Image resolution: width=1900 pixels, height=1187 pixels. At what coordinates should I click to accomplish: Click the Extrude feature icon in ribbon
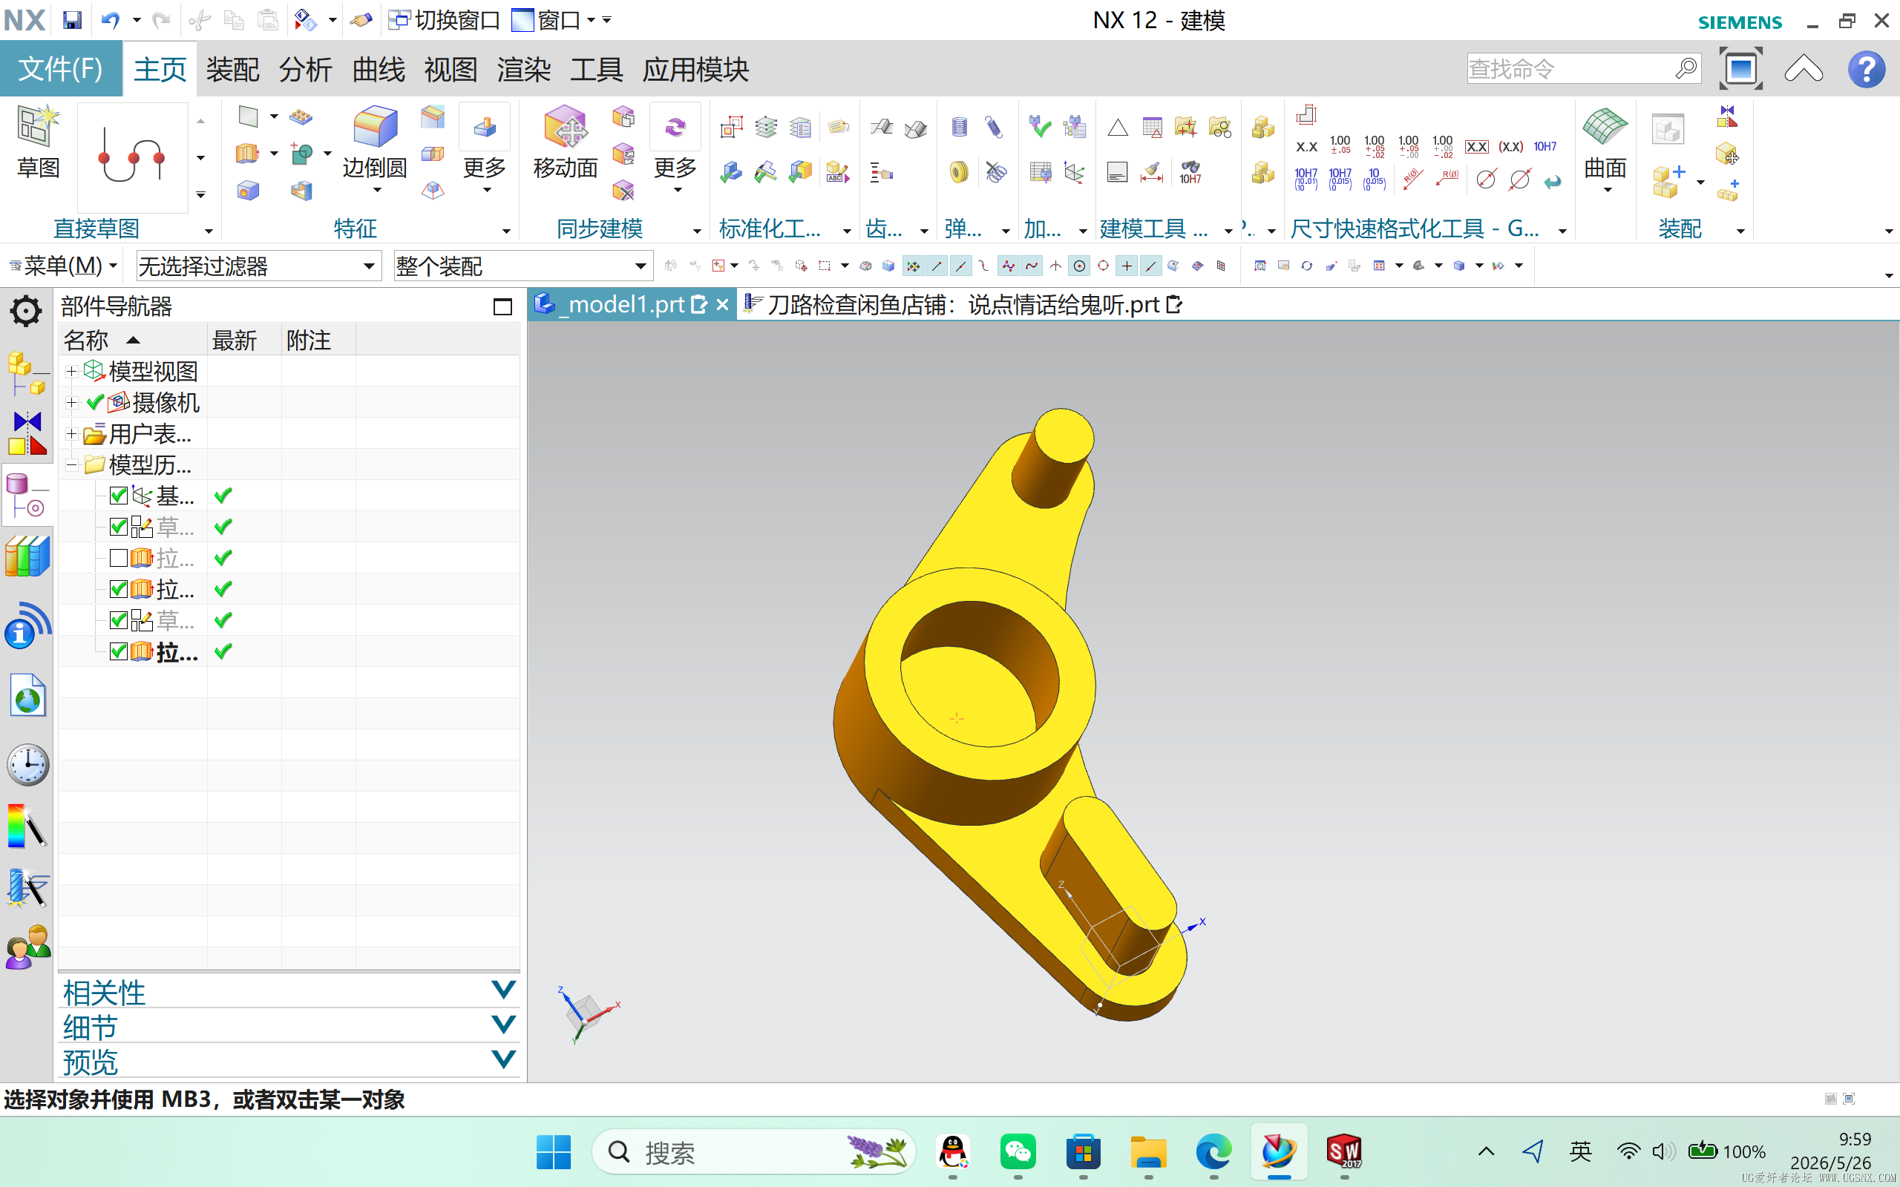click(x=247, y=153)
